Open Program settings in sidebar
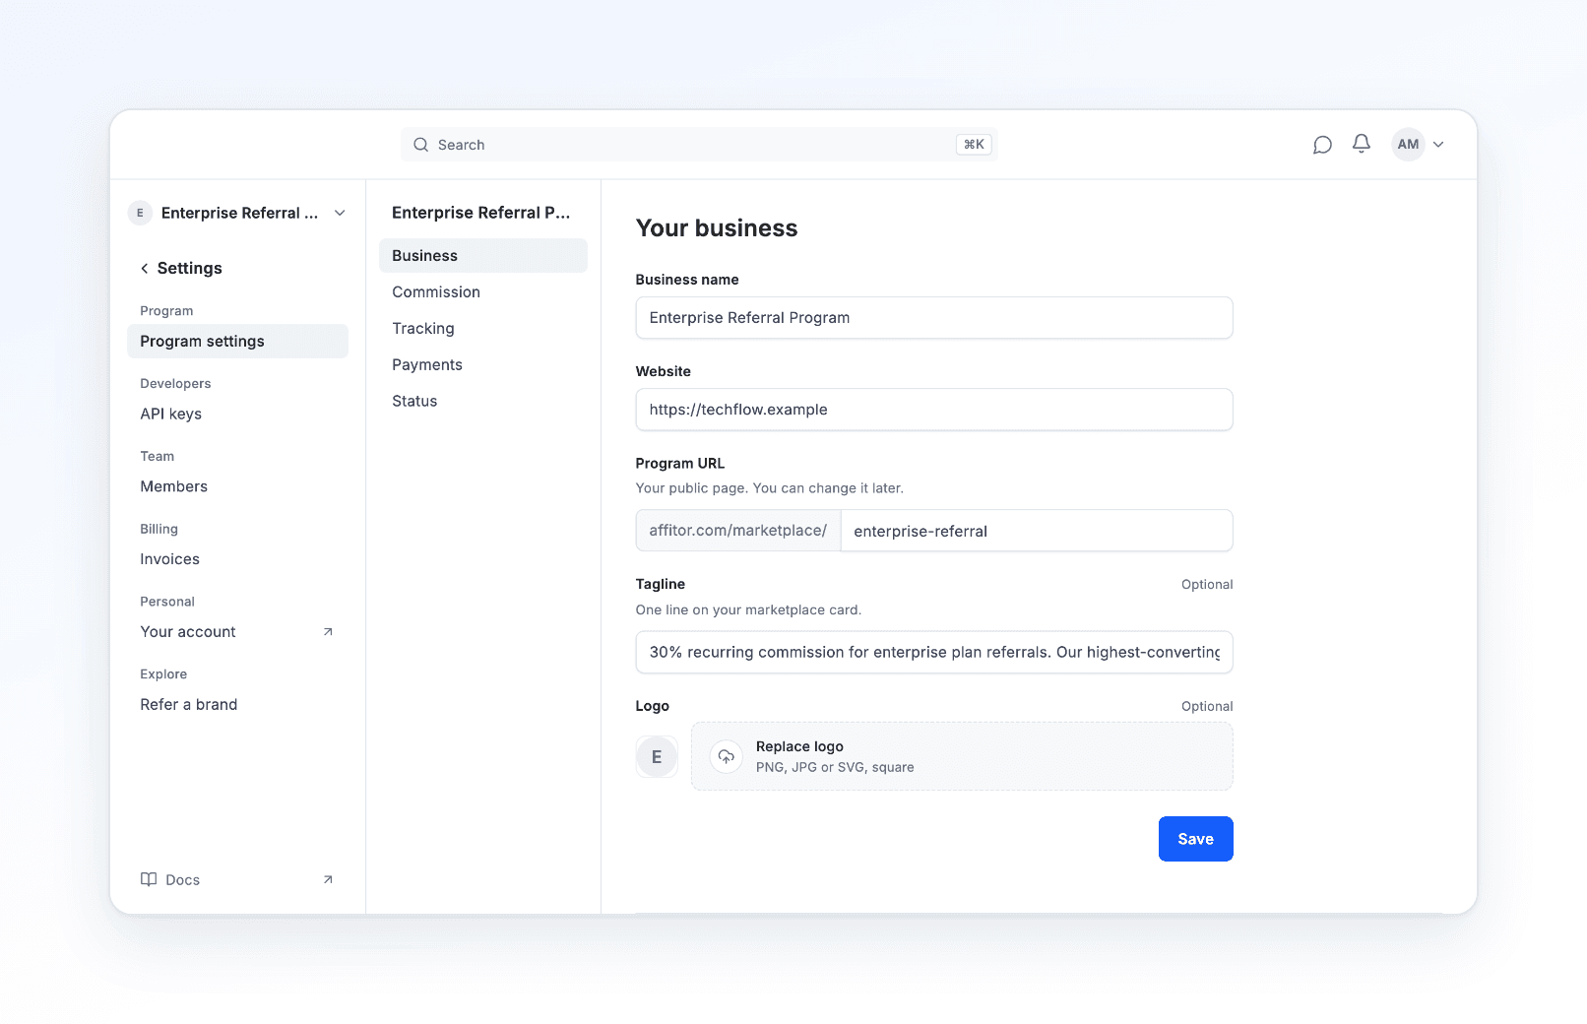The width and height of the screenshot is (1587, 1024). click(237, 341)
